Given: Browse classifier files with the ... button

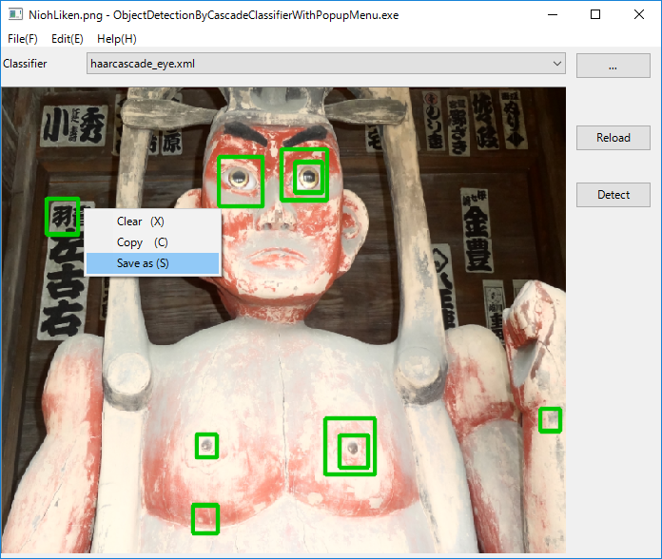Looking at the screenshot, I should click(x=613, y=66).
